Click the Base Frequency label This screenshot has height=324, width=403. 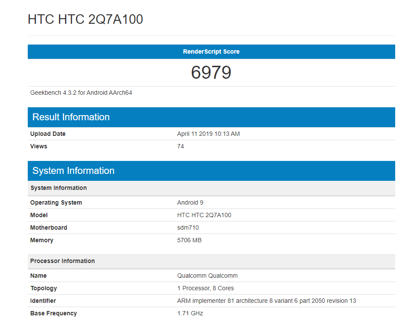(x=53, y=313)
